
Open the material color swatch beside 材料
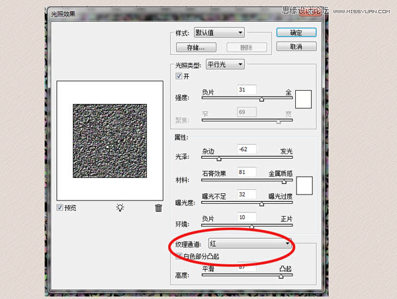point(304,185)
